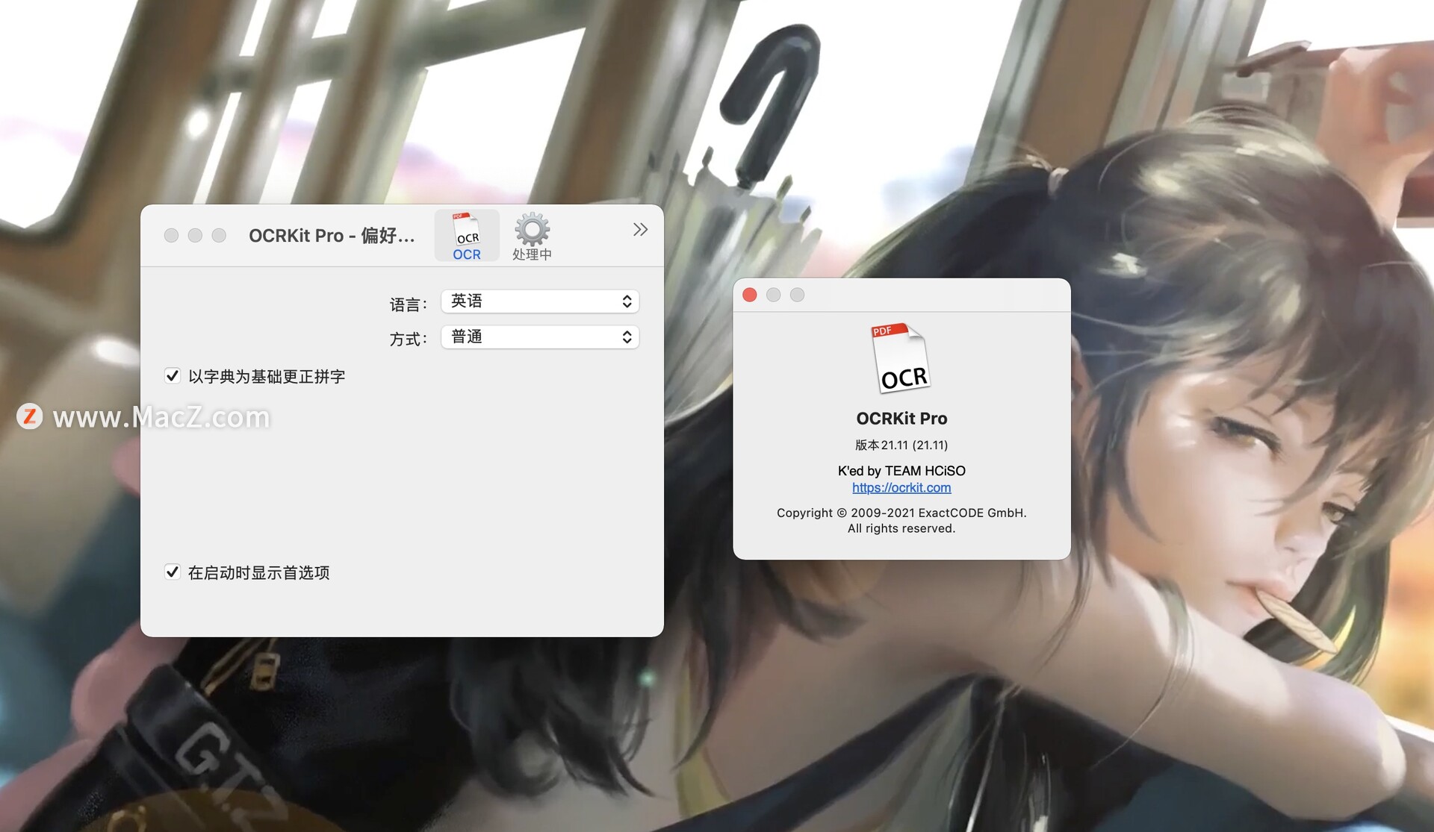The width and height of the screenshot is (1434, 832).
Task: Click the K'ed by TEAM HCiSO text
Action: (901, 470)
